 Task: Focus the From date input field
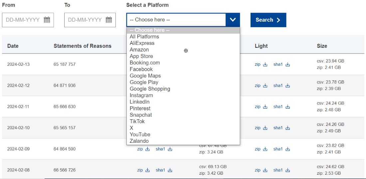click(23, 20)
